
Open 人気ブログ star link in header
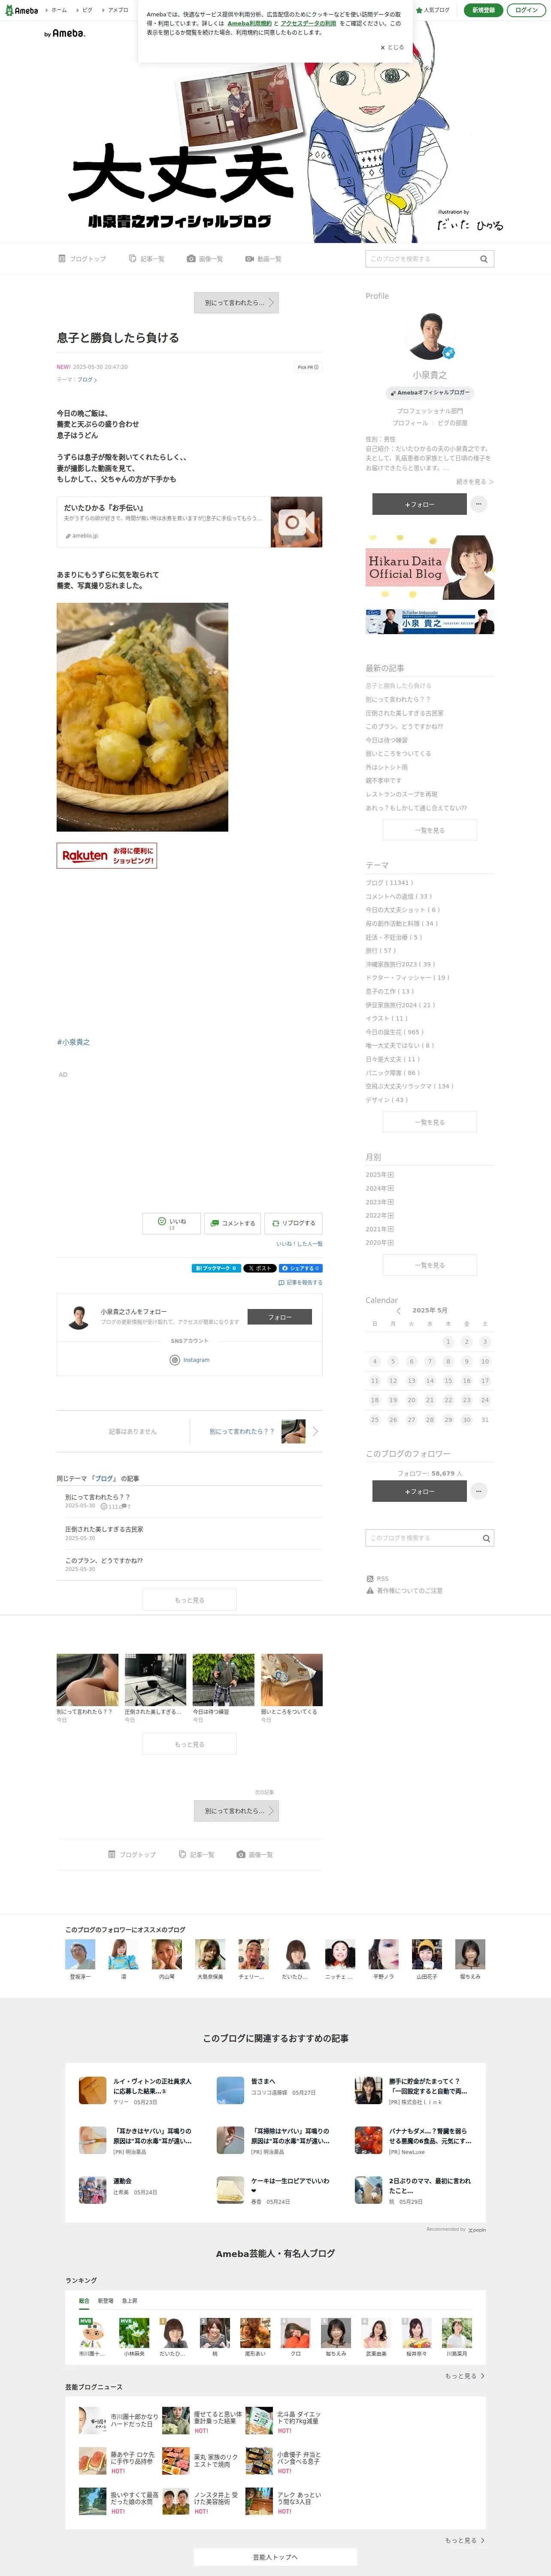(x=432, y=10)
